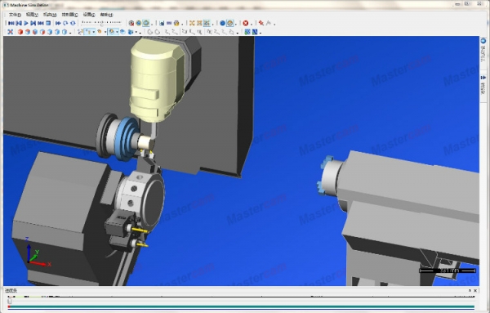Viewport: 490px width, 313px height.
Task: Click the small orange workpiece icon
Action: point(100,32)
